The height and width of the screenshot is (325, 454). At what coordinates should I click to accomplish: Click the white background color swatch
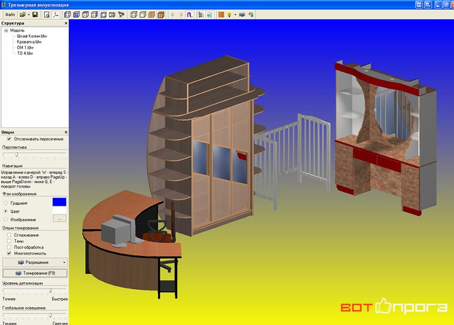click(59, 210)
